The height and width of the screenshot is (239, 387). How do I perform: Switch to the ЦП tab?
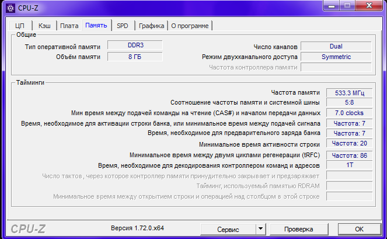coord(20,26)
